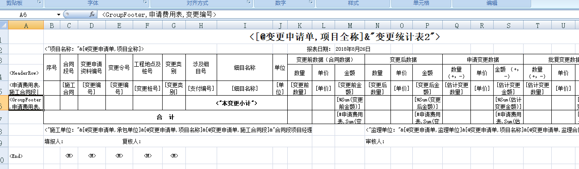Select the 合 计 total row cell
The width and height of the screenshot is (579, 169).
165,117
